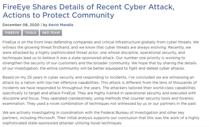This screenshot has width=209, height=127.
Task: Select the FIREEYE tag button
Action: click(x=12, y=33)
